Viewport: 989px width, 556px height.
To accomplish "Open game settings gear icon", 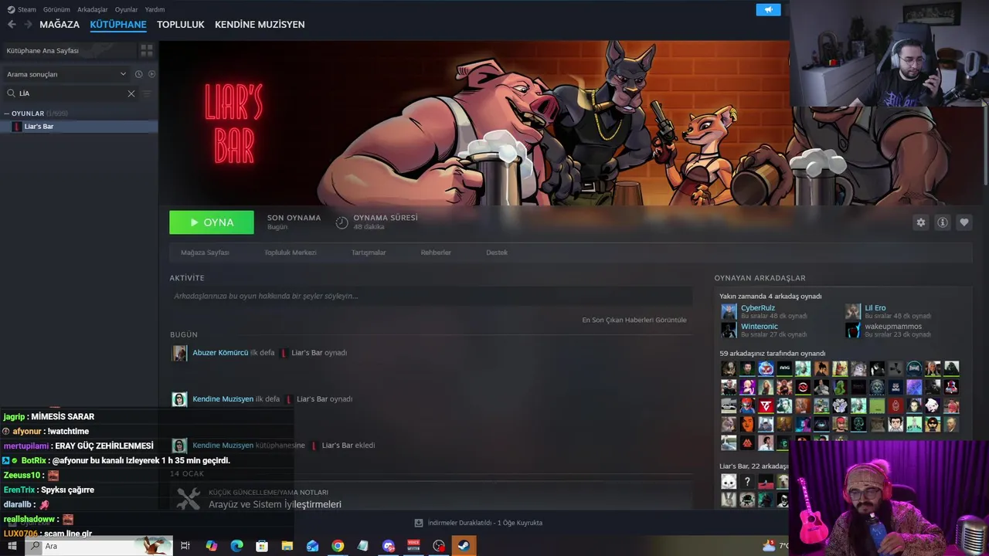I will click(x=921, y=222).
